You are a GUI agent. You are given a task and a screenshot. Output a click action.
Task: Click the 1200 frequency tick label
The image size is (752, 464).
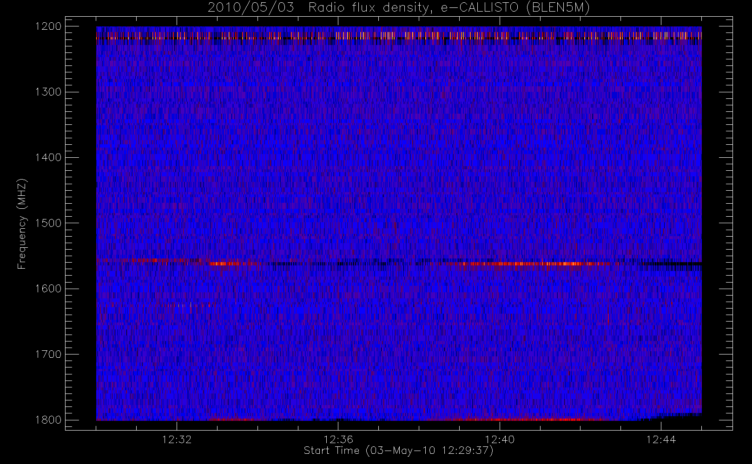tap(48, 26)
